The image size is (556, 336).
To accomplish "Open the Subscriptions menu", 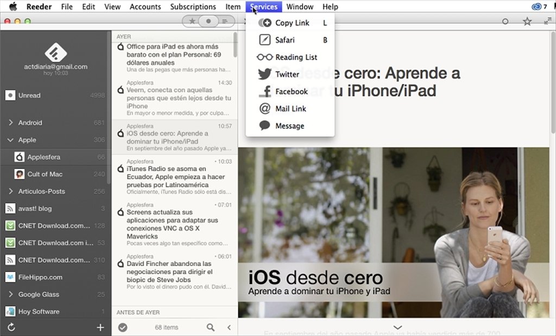I will pos(193,7).
